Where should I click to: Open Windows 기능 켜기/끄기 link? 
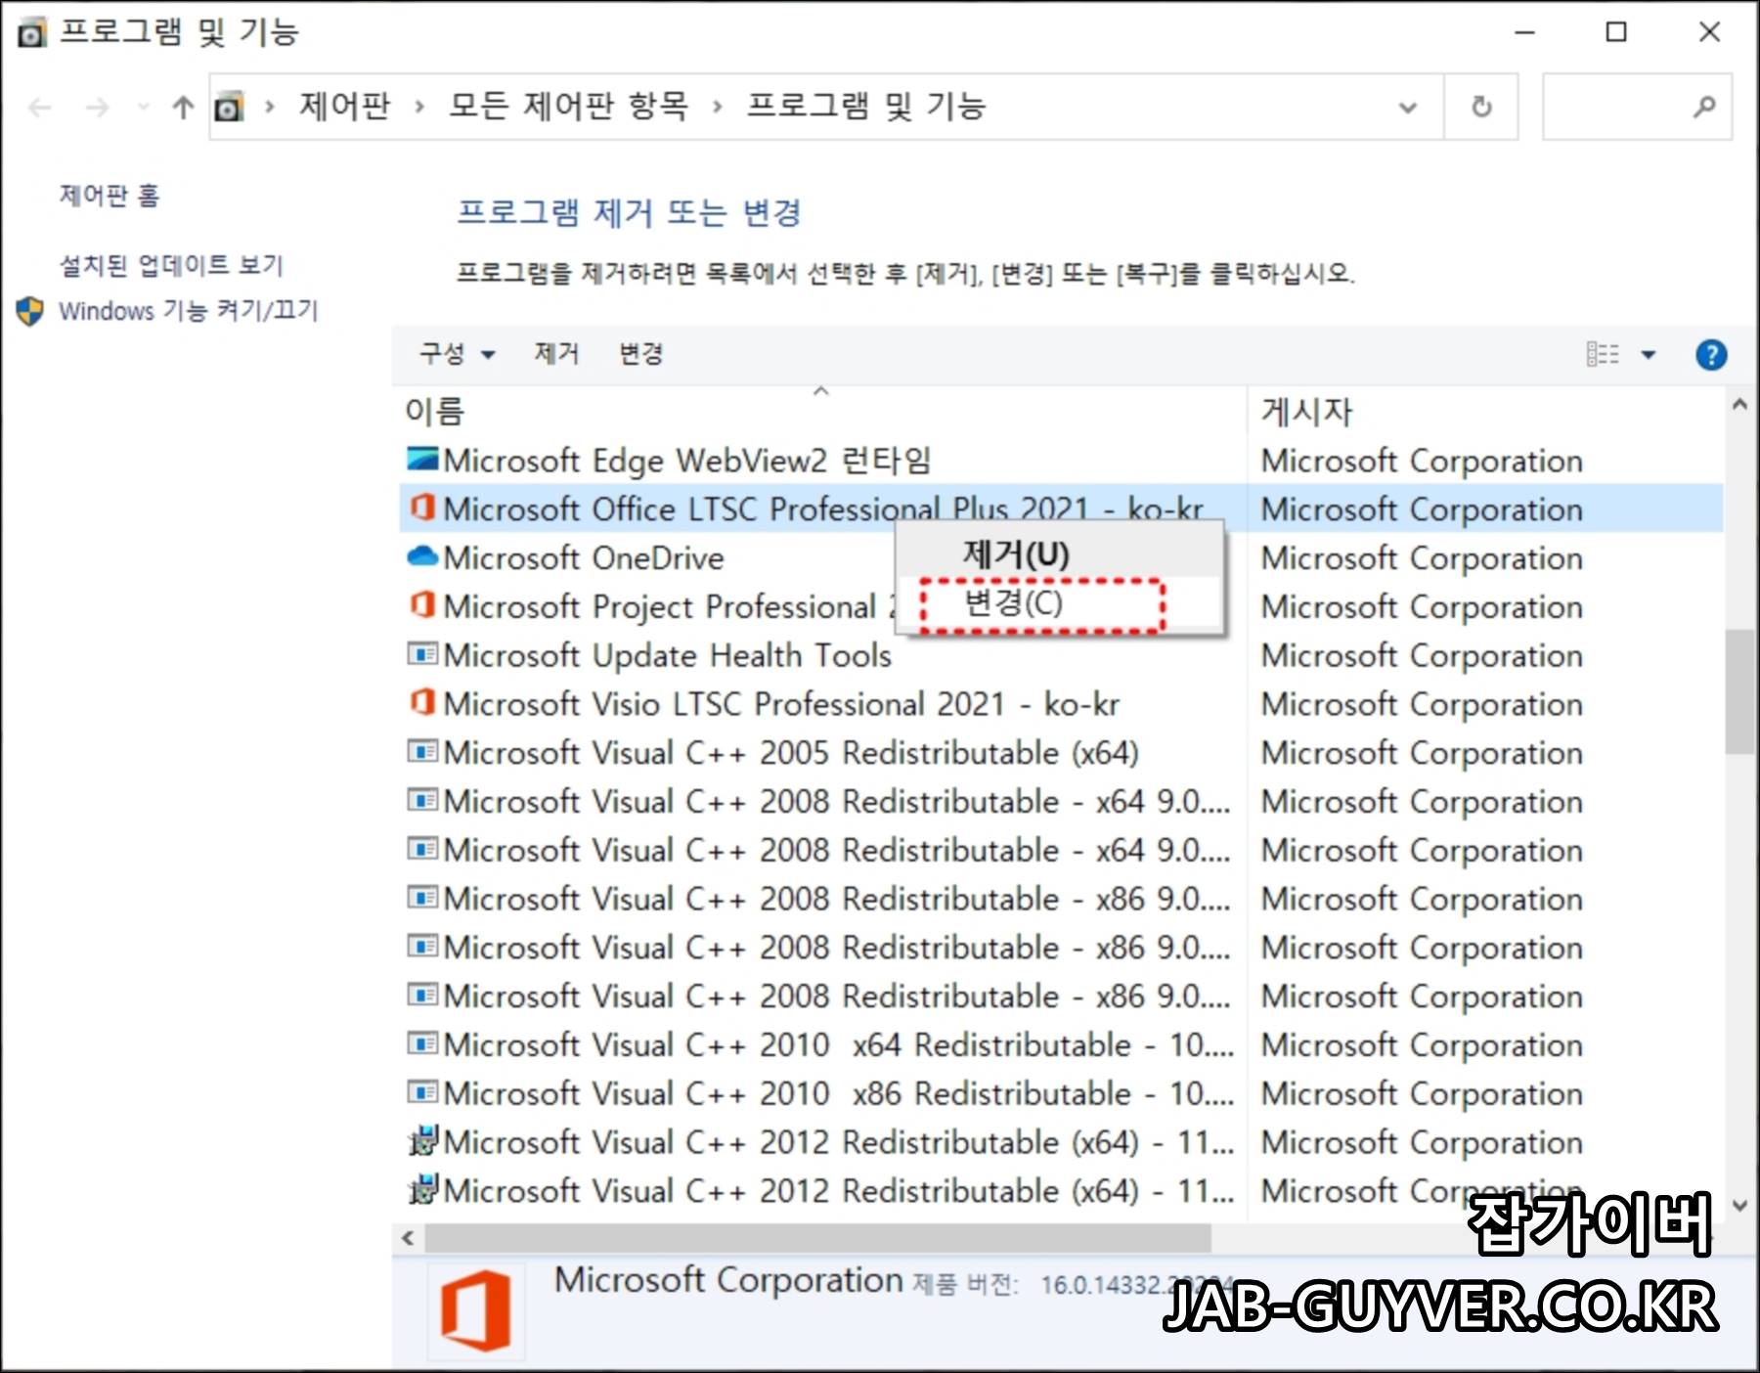tap(189, 311)
